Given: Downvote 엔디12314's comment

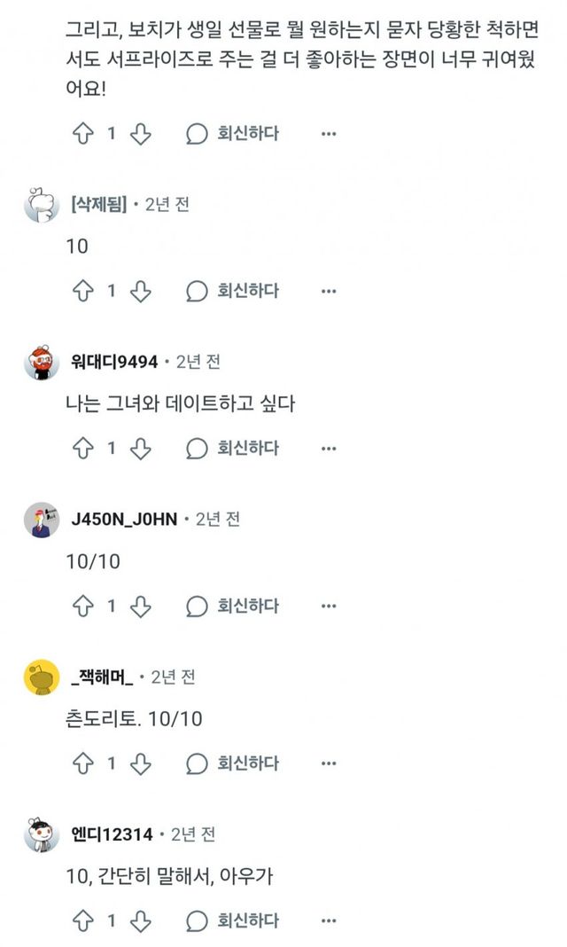Looking at the screenshot, I should [x=141, y=921].
